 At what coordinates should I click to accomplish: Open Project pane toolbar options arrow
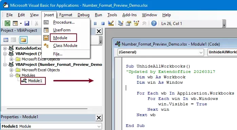[x=101, y=40]
